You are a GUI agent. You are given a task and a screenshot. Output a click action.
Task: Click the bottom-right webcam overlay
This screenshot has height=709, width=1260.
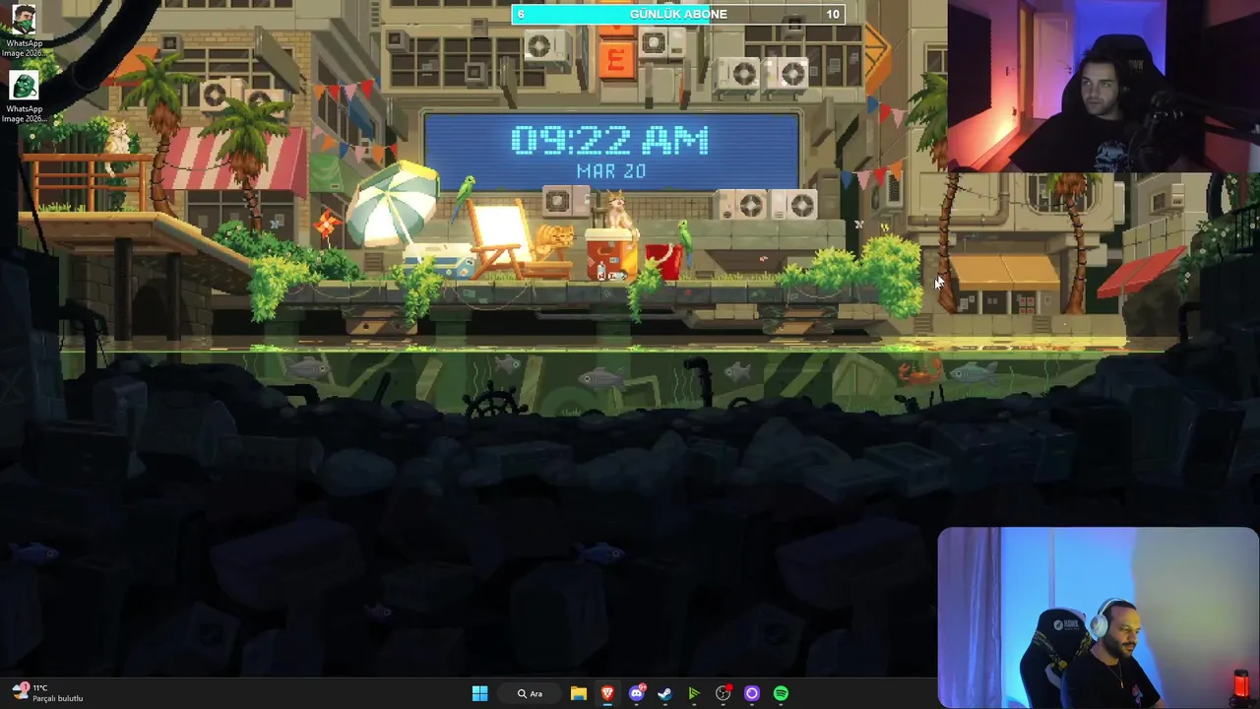1099,617
